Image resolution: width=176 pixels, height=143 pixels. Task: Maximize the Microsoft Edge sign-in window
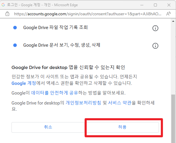coord(155,5)
